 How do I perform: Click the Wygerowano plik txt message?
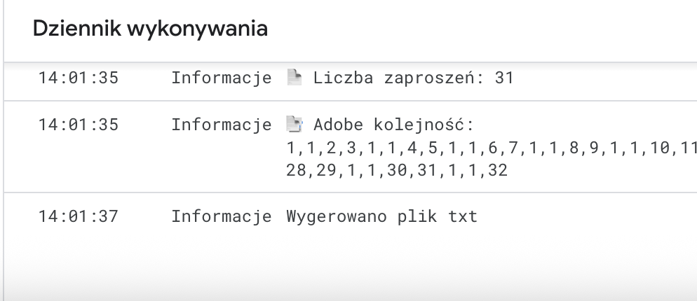click(382, 216)
